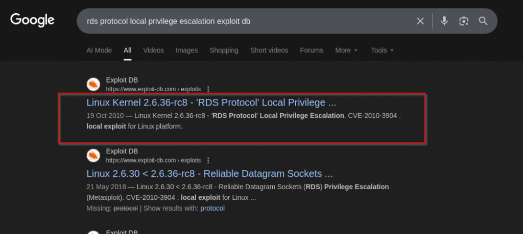Open the Shopping tab

click(224, 50)
